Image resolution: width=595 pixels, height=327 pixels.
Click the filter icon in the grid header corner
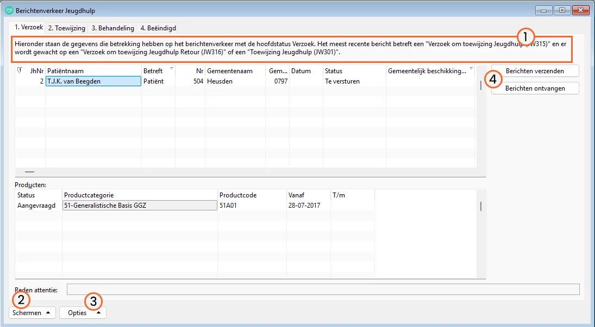20,70
